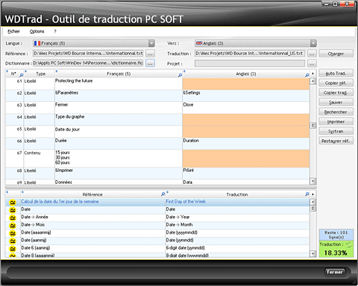Screen dimensions: 358x286
Task: Click the Charger button
Action: pyautogui.click(x=336, y=54)
